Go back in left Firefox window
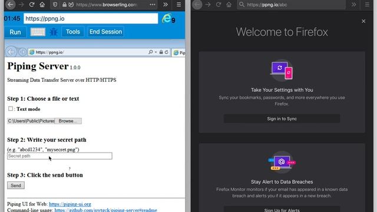 click(x=11, y=5)
